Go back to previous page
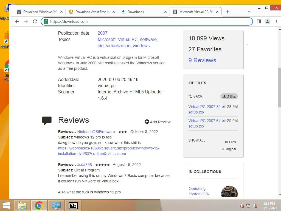The width and height of the screenshot is (281, 211). pos(17,21)
